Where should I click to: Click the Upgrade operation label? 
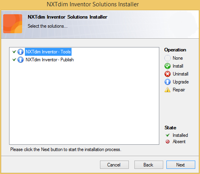point(181,82)
